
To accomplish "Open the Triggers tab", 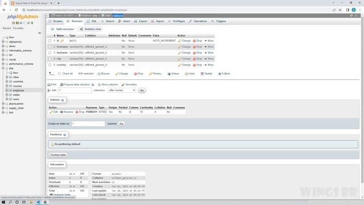I will pos(218,21).
